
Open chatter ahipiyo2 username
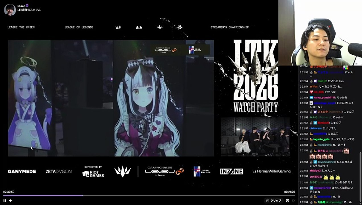click(315, 171)
